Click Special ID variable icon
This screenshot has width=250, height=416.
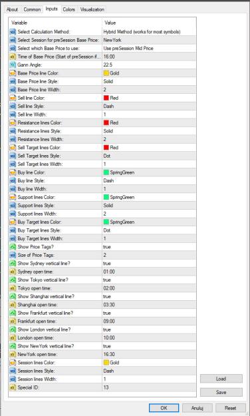click(13, 387)
